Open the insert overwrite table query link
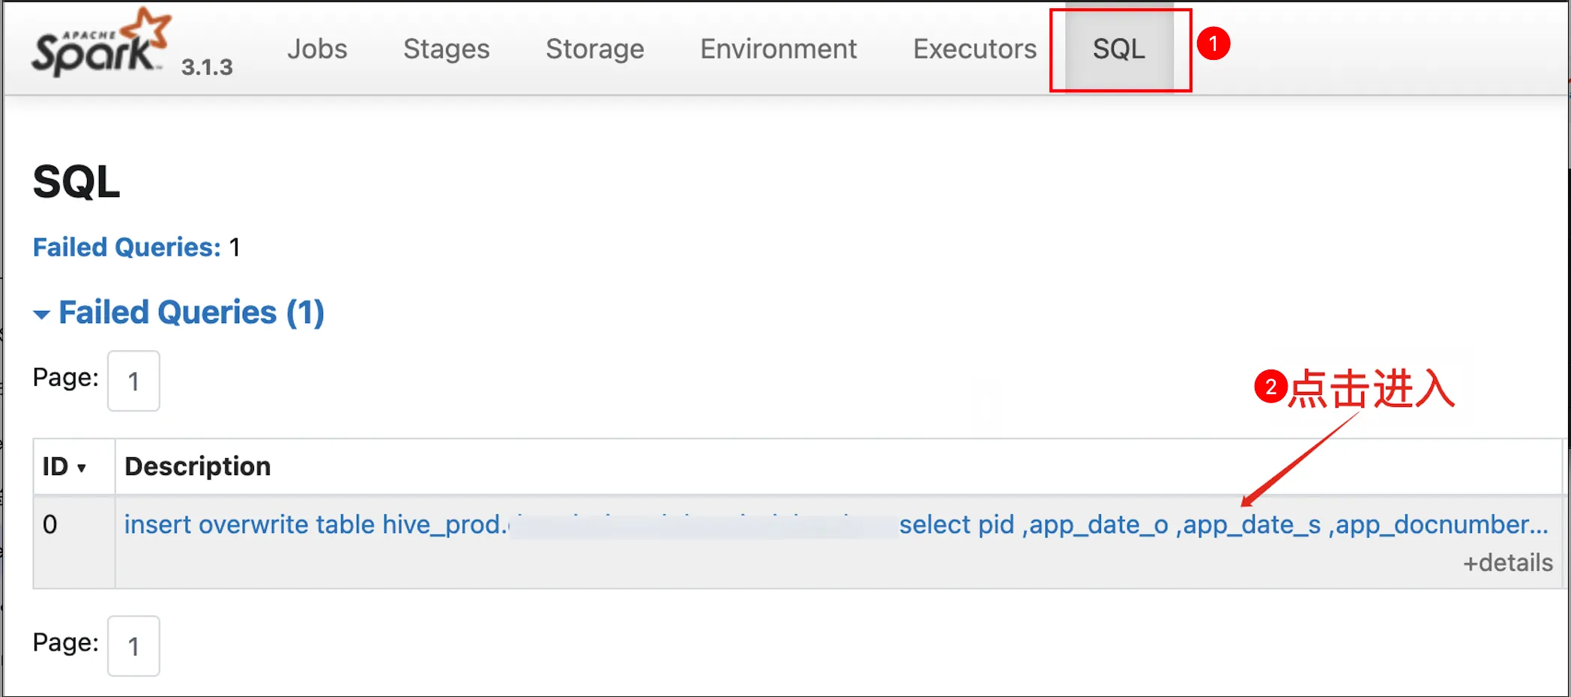Screen dimensions: 1571x697 pos(315,525)
